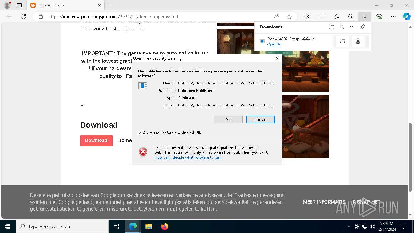Click the taskbar search box
The width and height of the screenshot is (414, 233).
click(62, 227)
